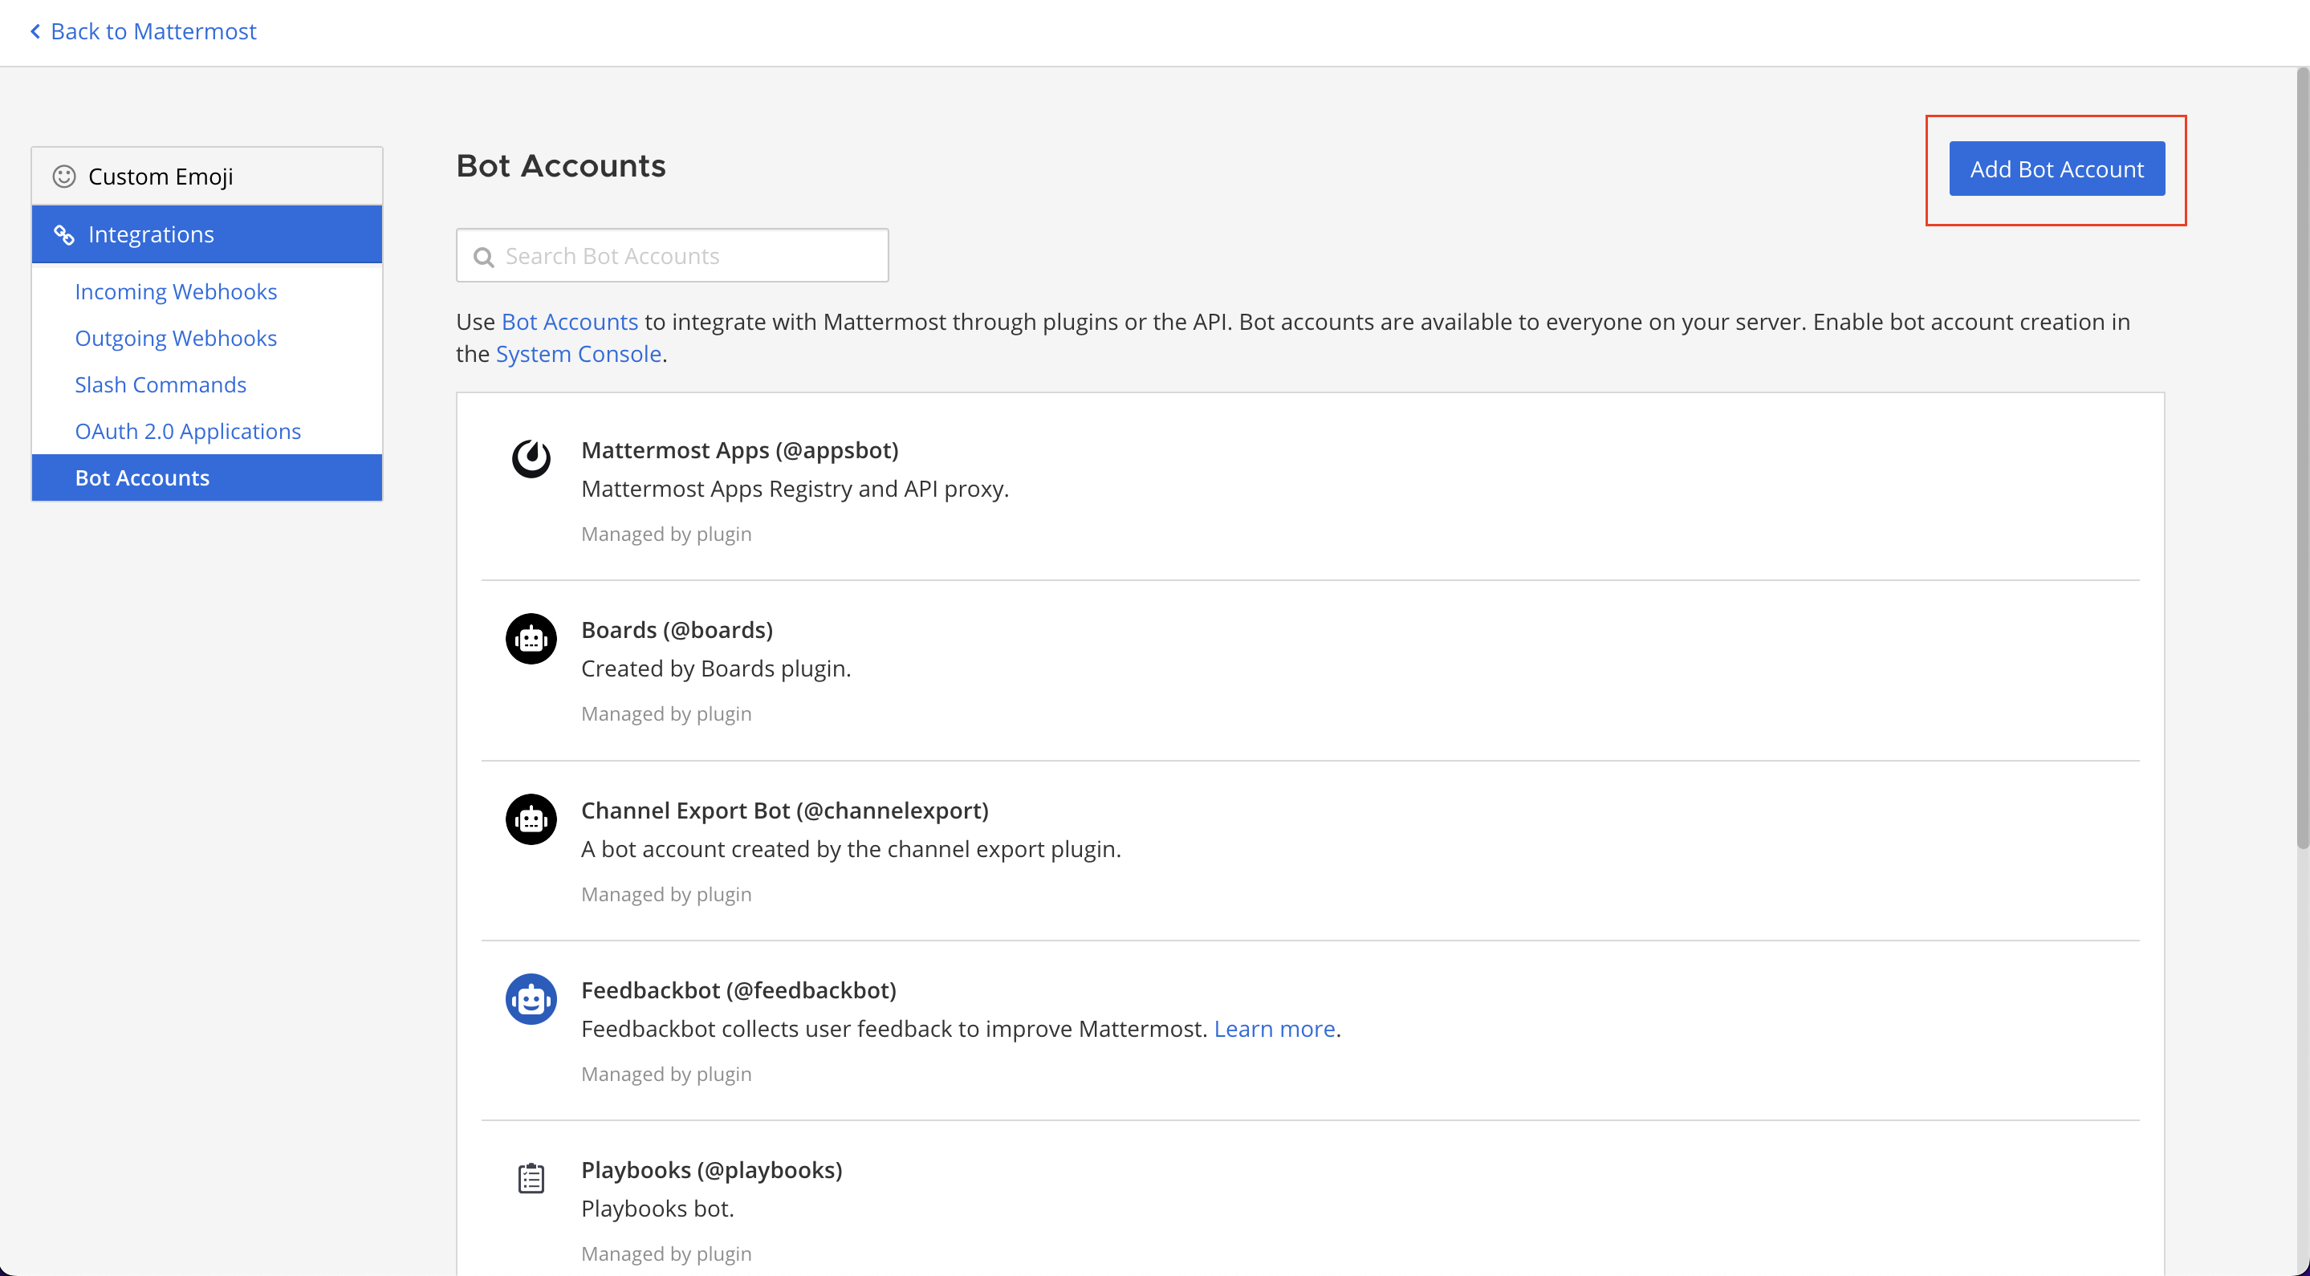Click the Integrations link icon in sidebar
The width and height of the screenshot is (2310, 1276).
point(63,234)
